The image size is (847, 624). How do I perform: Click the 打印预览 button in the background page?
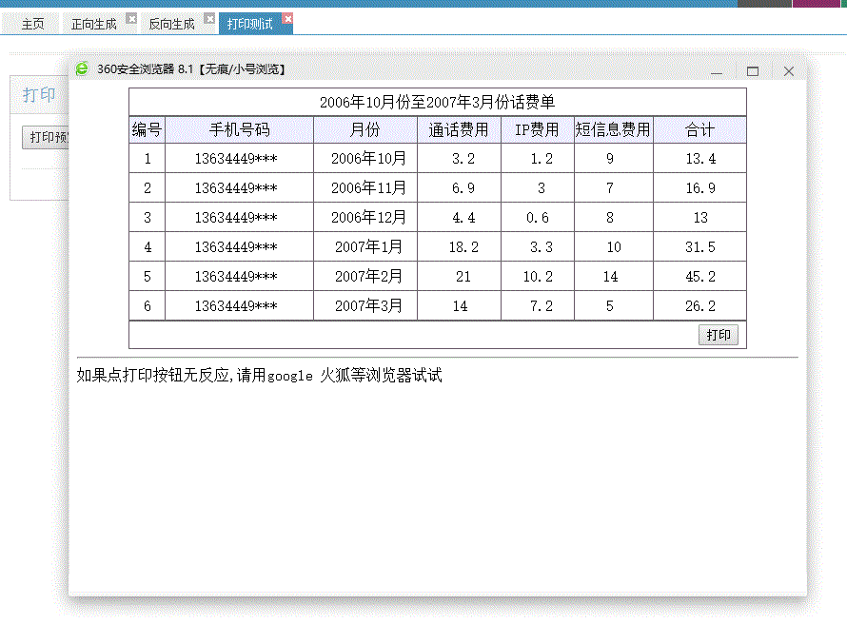tap(46, 137)
